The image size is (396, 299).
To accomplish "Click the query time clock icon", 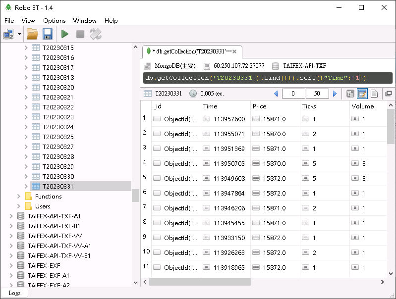I will (193, 94).
